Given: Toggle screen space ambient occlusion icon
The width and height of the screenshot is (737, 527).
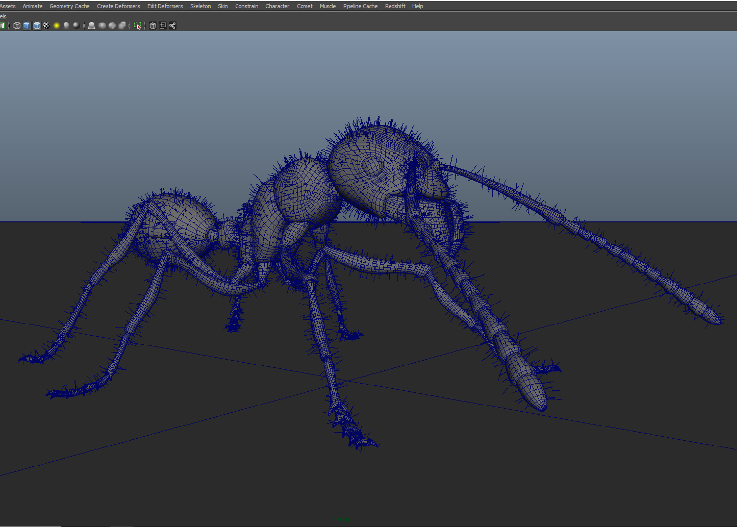Looking at the screenshot, I should [91, 26].
